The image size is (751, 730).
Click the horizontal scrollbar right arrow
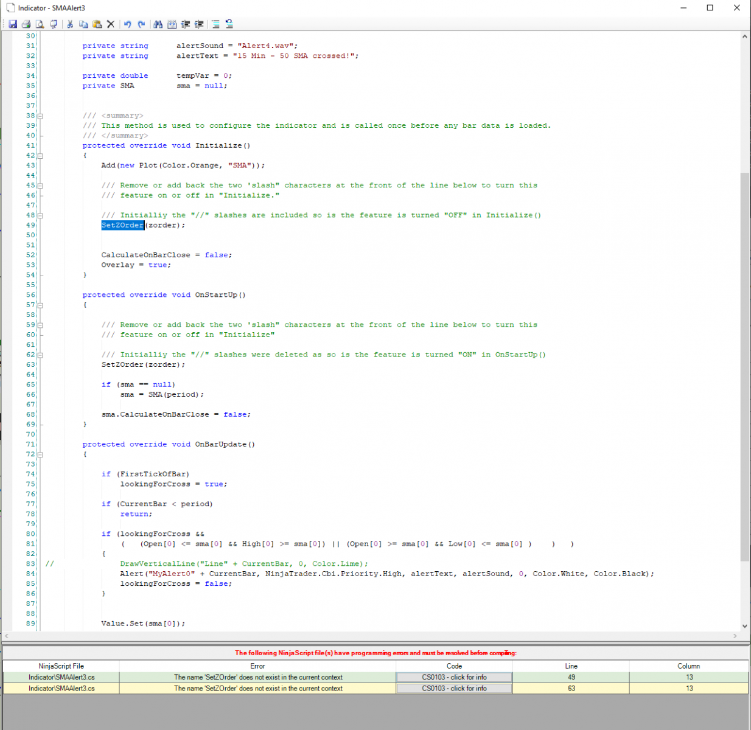point(735,636)
